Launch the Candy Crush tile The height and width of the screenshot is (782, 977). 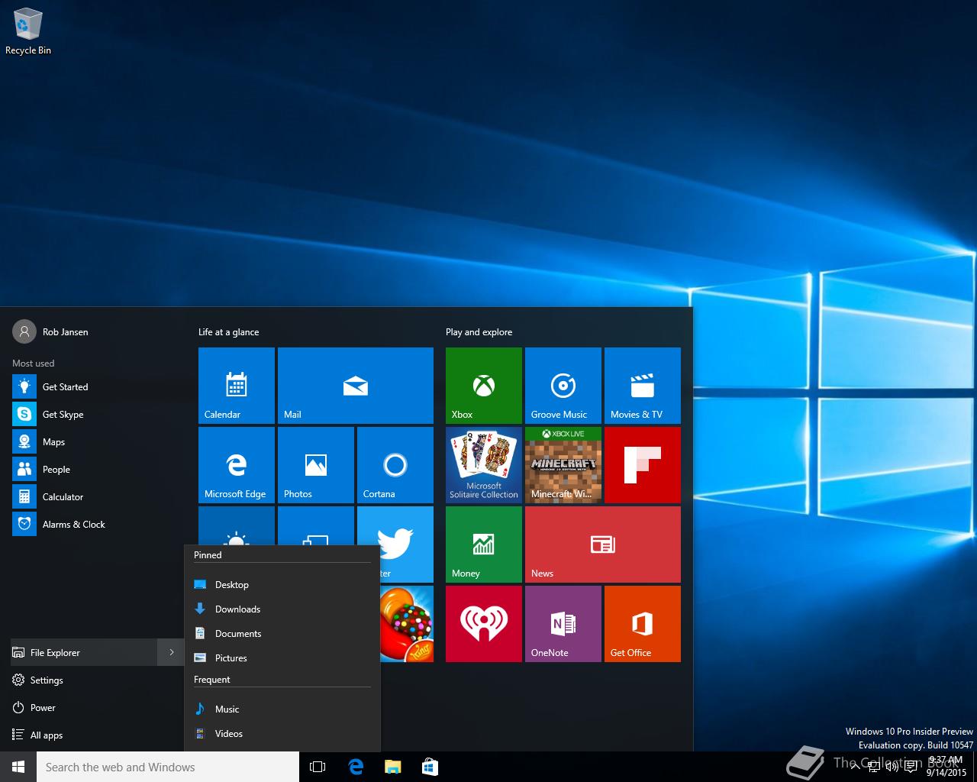[x=407, y=624]
